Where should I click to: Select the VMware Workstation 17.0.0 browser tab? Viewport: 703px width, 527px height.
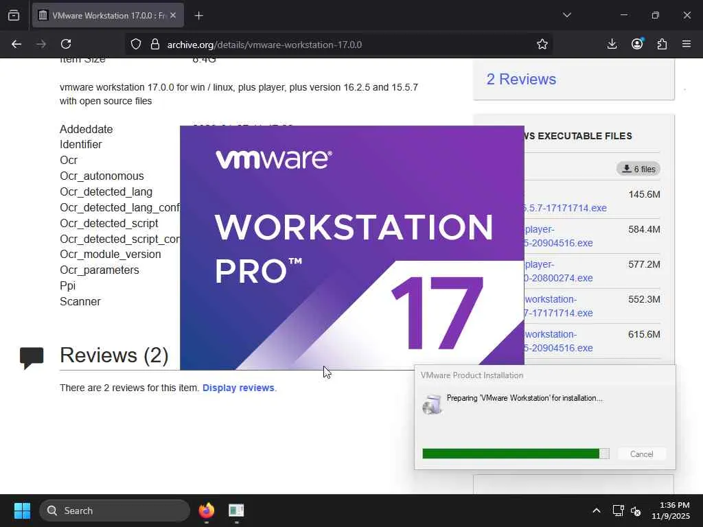[x=108, y=15]
